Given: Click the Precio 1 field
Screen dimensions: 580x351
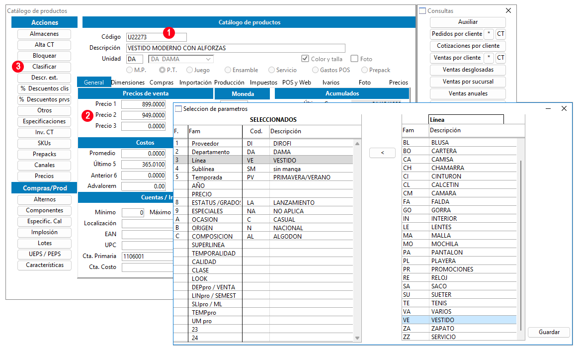Looking at the screenshot, I should click(144, 104).
